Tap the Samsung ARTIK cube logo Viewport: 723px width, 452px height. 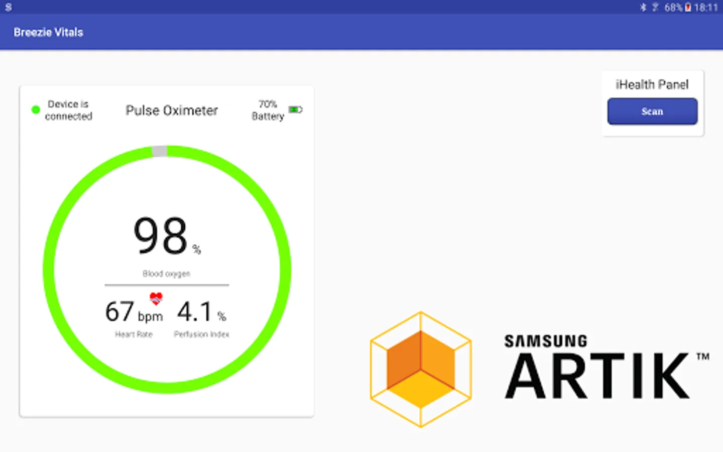[x=421, y=369]
